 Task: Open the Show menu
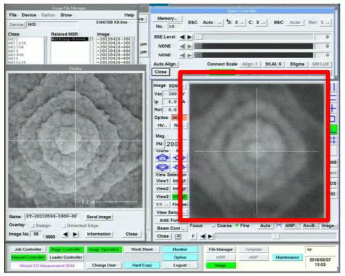pyautogui.click(x=66, y=15)
